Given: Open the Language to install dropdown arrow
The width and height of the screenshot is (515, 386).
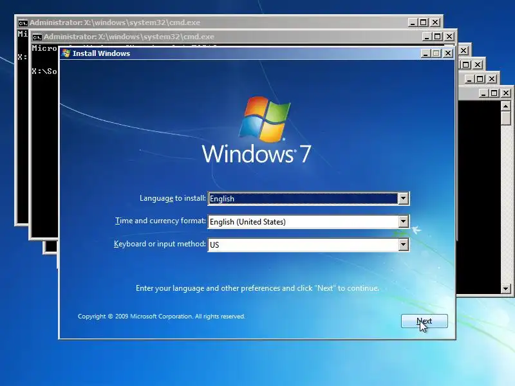Looking at the screenshot, I should click(403, 198).
